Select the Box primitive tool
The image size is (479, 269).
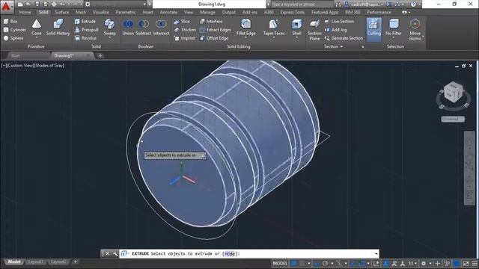(10, 22)
